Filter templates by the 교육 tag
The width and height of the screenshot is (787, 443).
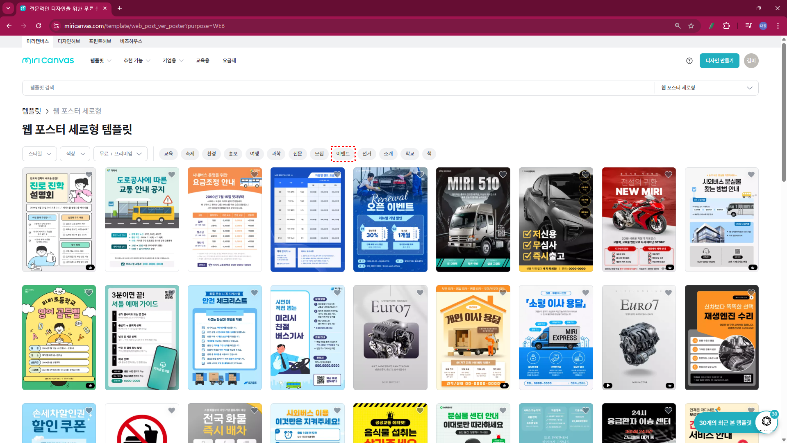click(168, 154)
